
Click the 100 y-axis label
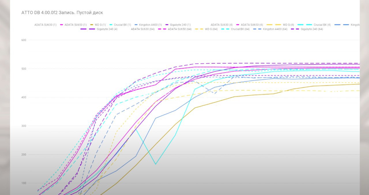(24, 183)
